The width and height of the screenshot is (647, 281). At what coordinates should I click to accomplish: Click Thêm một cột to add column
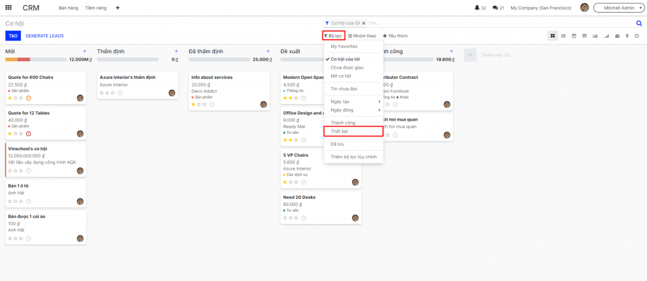pyautogui.click(x=495, y=55)
